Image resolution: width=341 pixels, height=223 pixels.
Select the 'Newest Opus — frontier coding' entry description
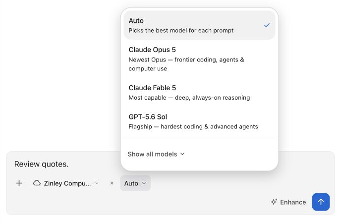pyautogui.click(x=186, y=64)
